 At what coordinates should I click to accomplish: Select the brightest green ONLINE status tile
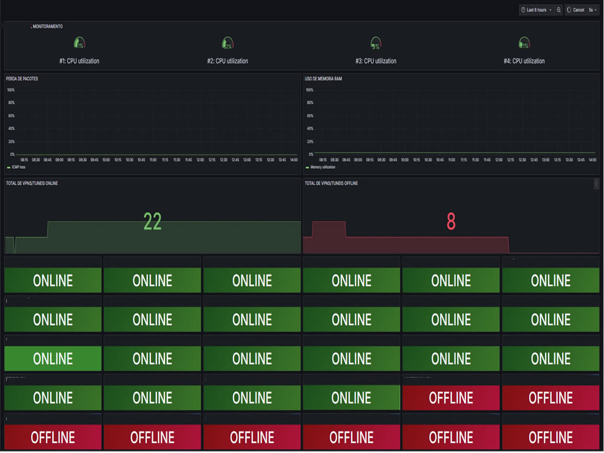(53, 359)
